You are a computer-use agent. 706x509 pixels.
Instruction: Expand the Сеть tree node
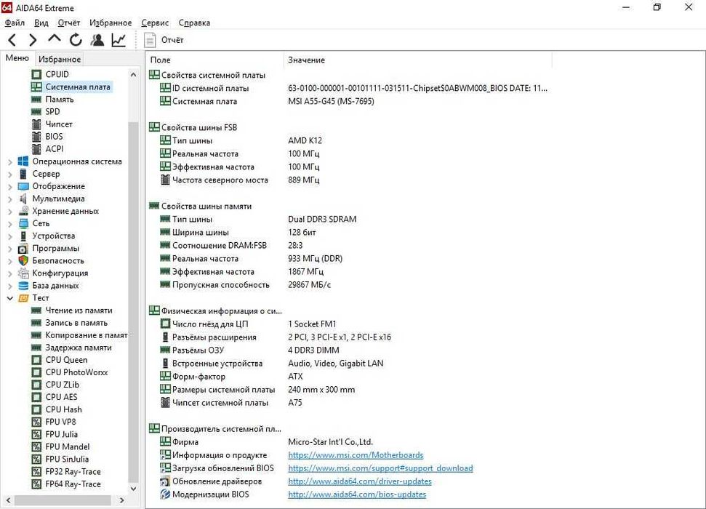10,223
